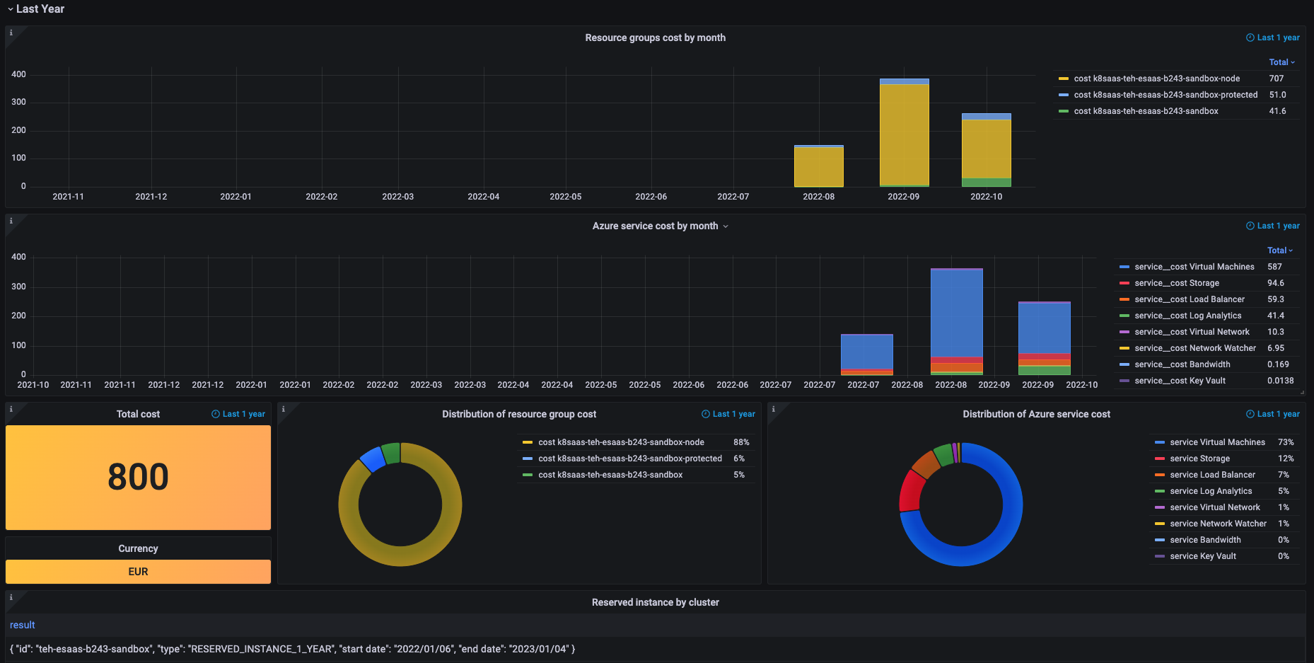1314x663 pixels.
Task: Toggle service__cost Network Watcher legend series
Action: tap(1195, 348)
